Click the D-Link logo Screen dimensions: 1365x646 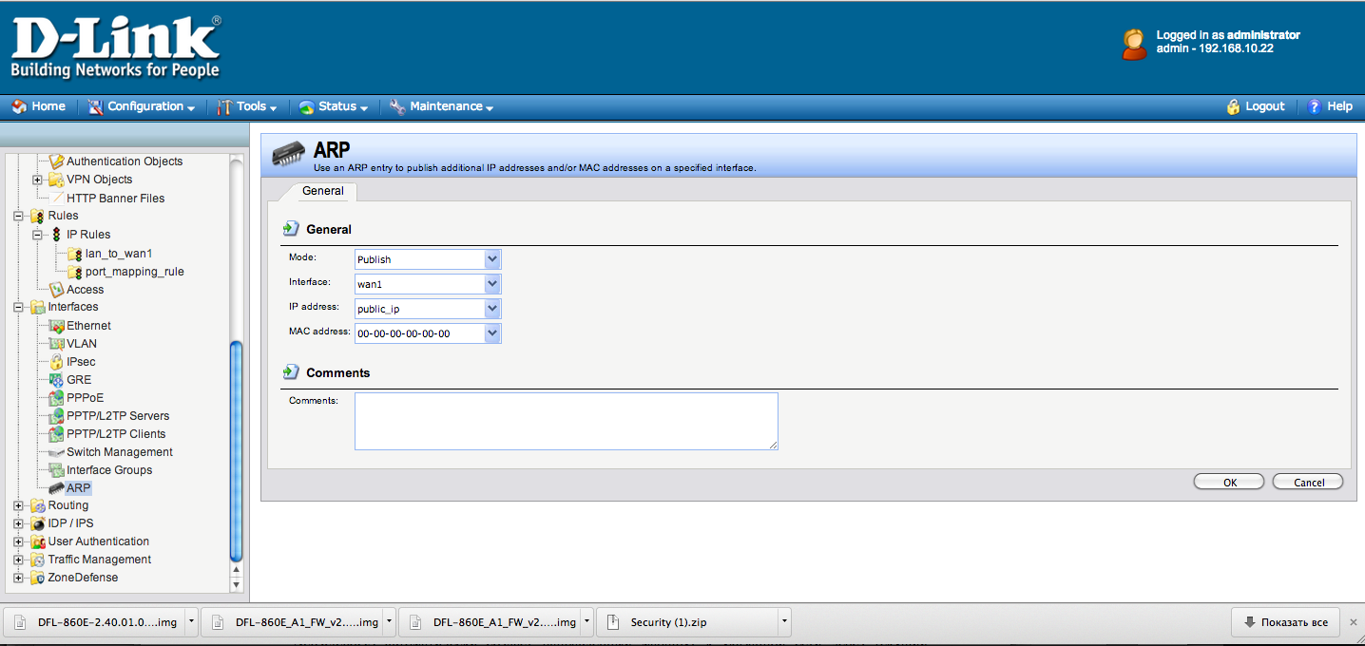tap(116, 47)
